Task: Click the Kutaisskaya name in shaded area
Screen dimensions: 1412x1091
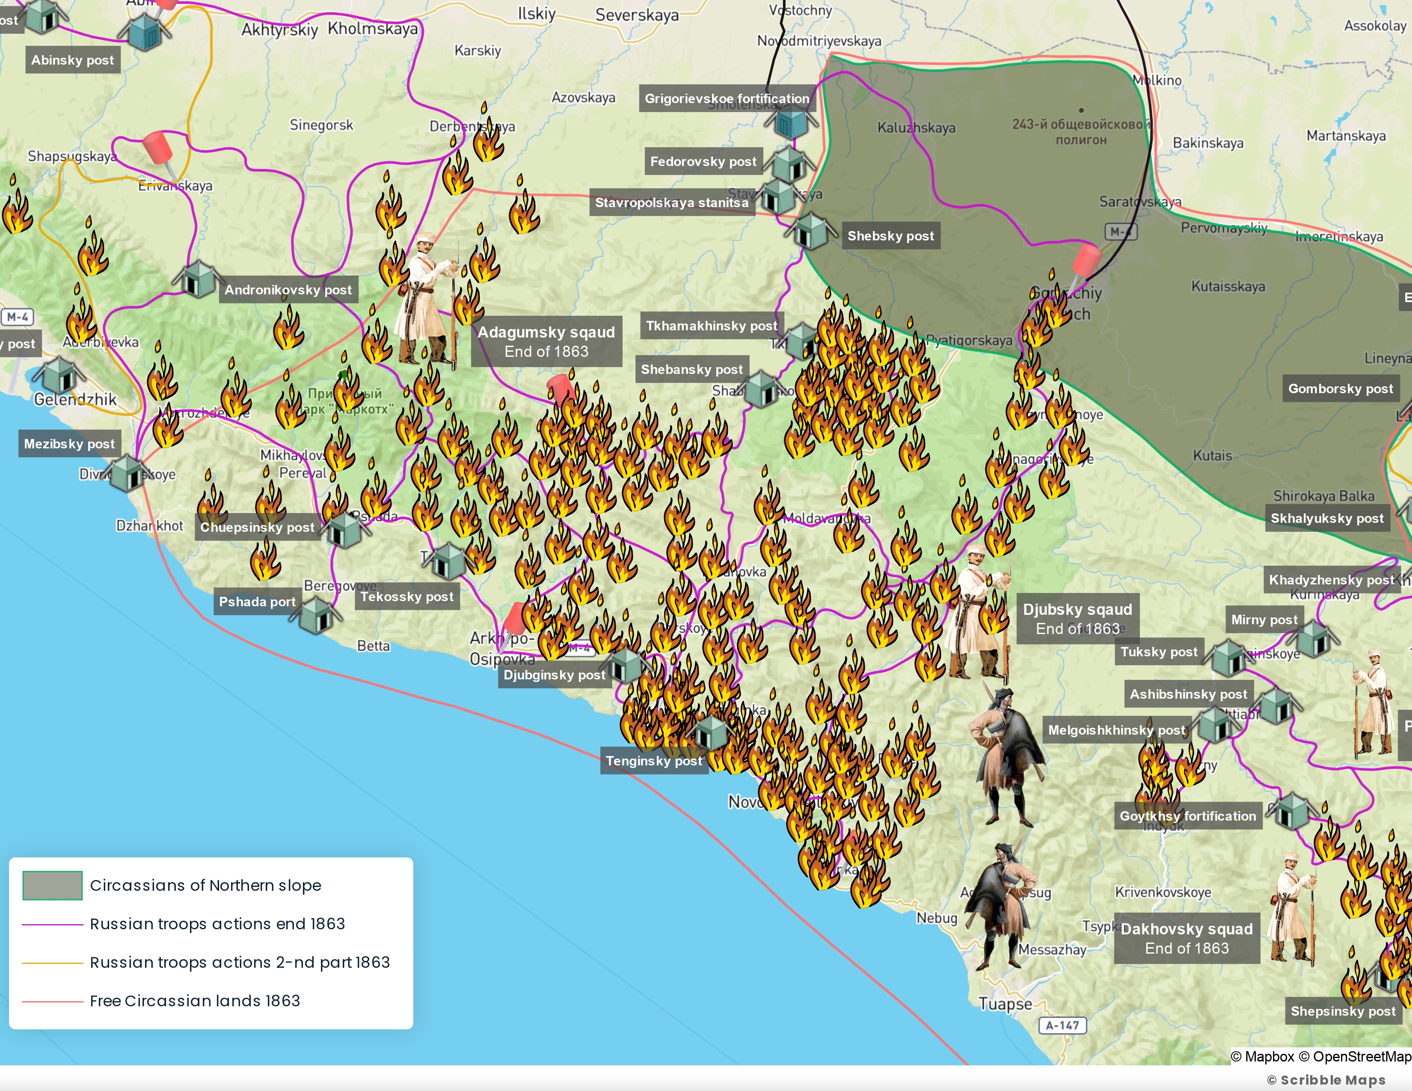Action: pos(1228,286)
